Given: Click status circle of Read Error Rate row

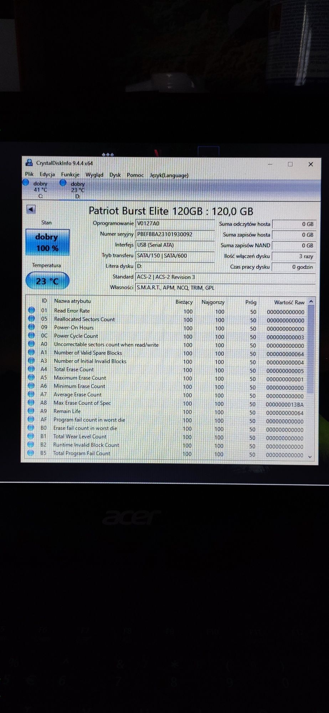Looking at the screenshot, I should click(31, 310).
